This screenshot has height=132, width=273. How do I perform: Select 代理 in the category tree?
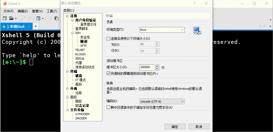[79, 63]
